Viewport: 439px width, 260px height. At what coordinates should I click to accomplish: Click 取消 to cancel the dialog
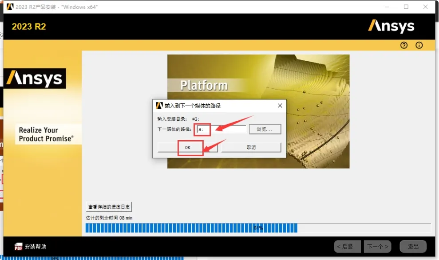point(251,147)
